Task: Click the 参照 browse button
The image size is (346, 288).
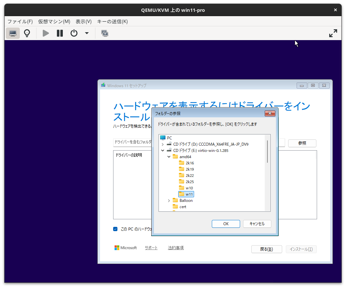Action: tap(302, 143)
